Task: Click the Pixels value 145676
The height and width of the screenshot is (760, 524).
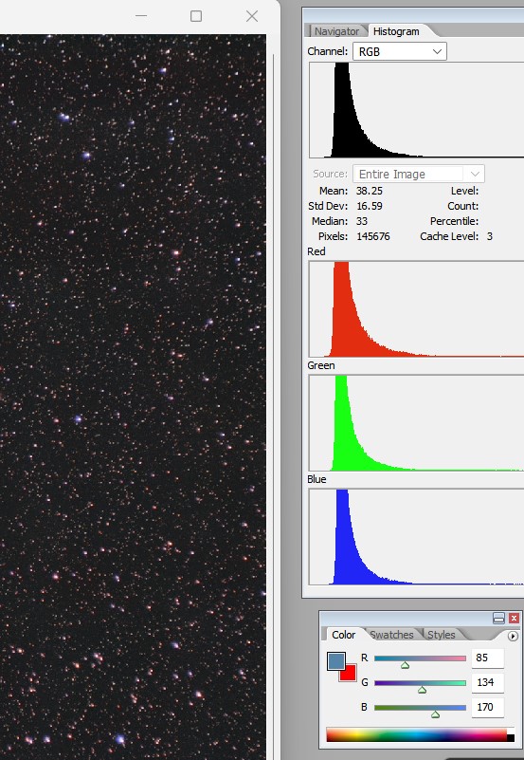Action: tap(373, 236)
